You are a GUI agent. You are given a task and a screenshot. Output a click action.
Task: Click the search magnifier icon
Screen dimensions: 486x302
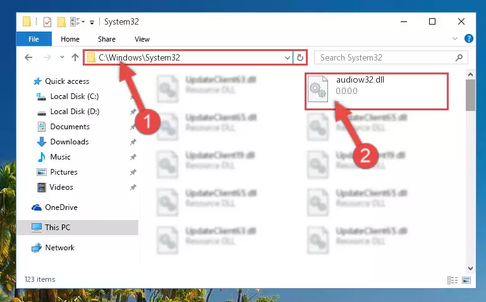click(459, 57)
